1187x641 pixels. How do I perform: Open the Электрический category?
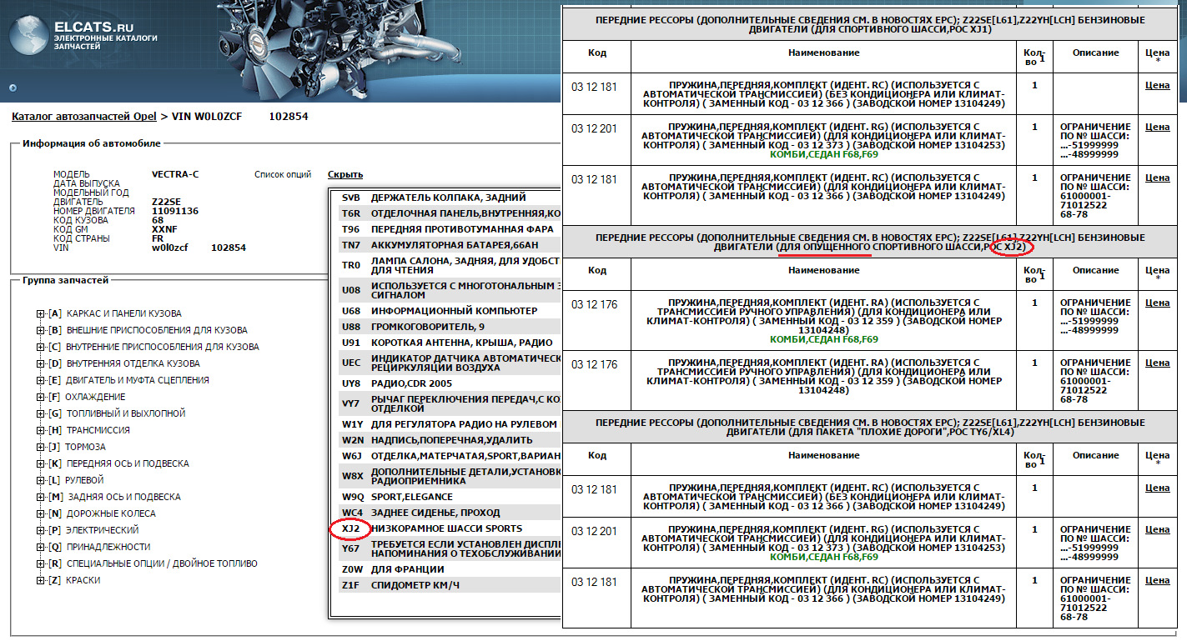coord(102,530)
